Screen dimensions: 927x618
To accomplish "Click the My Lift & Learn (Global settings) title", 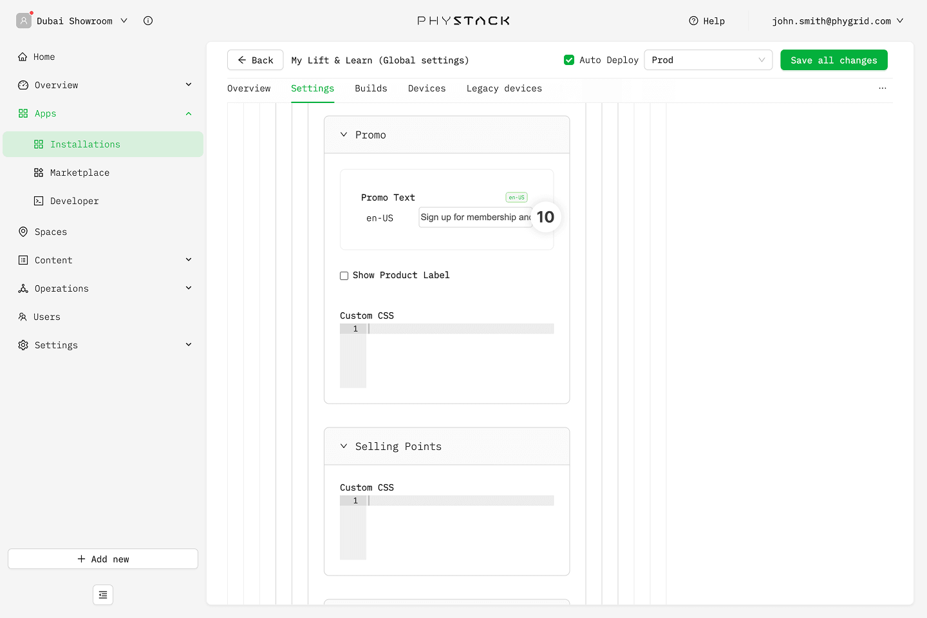I will point(380,60).
